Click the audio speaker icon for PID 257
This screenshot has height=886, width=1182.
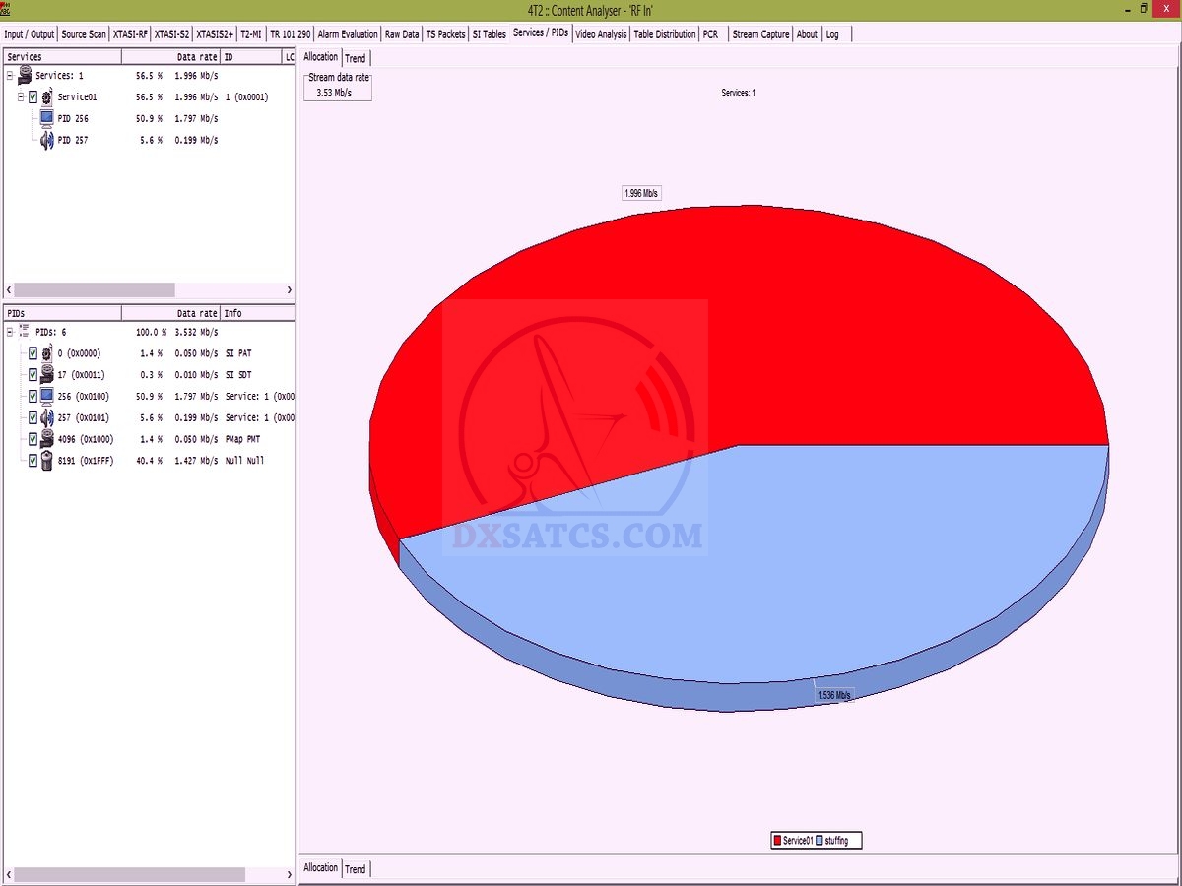(46, 141)
